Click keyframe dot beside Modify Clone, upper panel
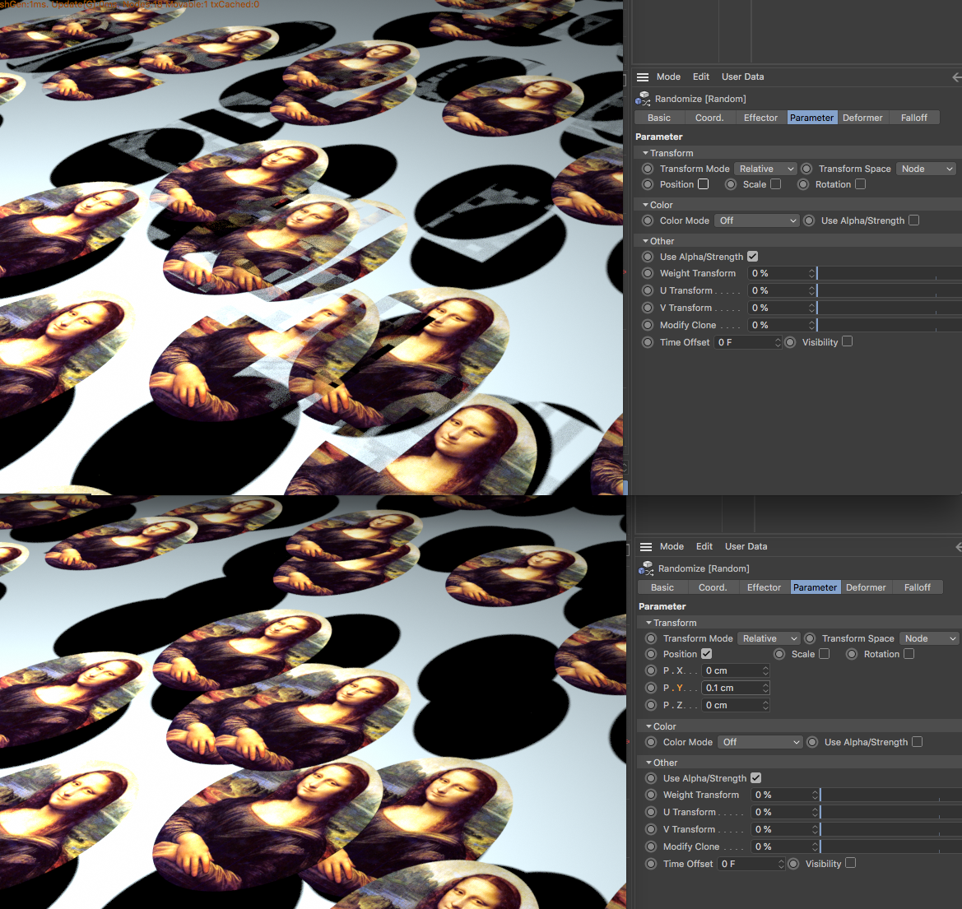Screen dimensions: 962x909 click(x=648, y=325)
